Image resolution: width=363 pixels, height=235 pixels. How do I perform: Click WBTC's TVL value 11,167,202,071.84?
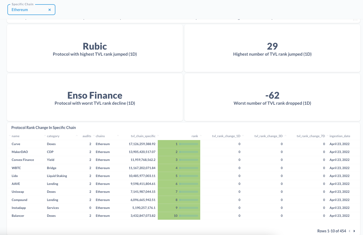tap(142, 168)
